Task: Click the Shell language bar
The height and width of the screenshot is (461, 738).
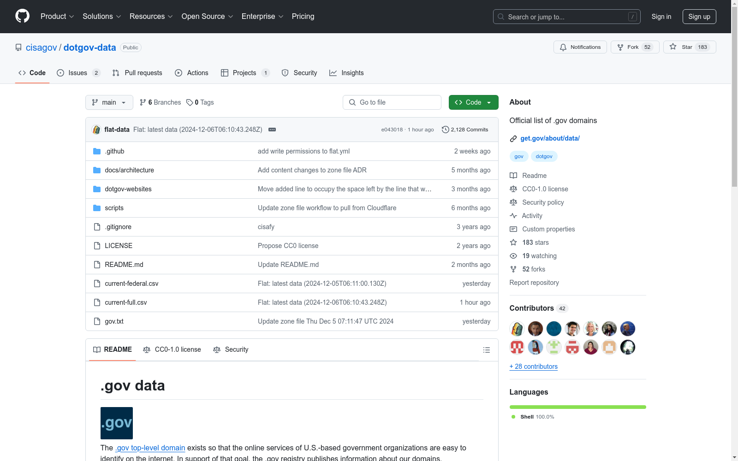Action: 578,407
